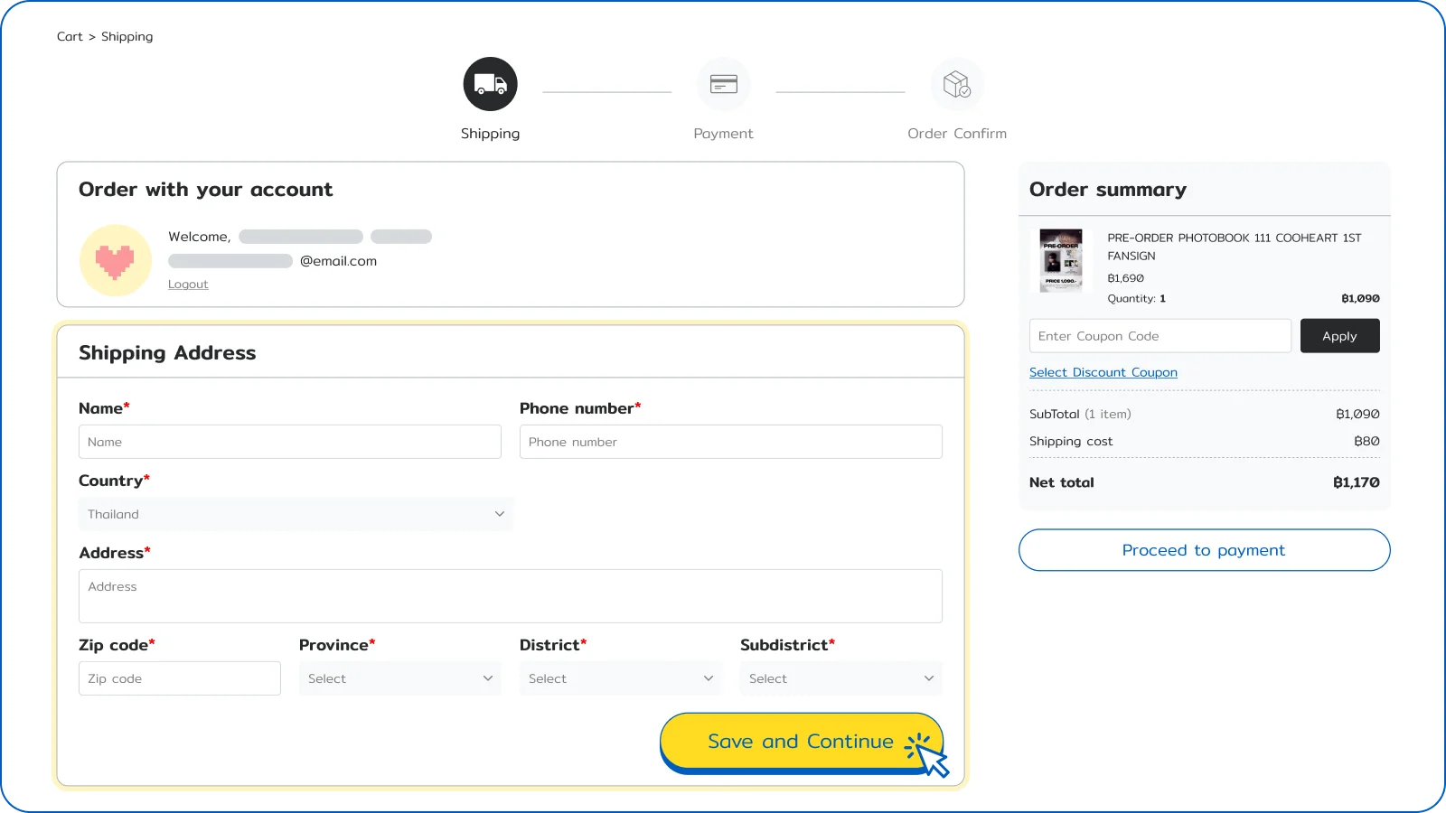The width and height of the screenshot is (1446, 813).
Task: Click the Shipping truck step icon
Action: [x=490, y=84]
